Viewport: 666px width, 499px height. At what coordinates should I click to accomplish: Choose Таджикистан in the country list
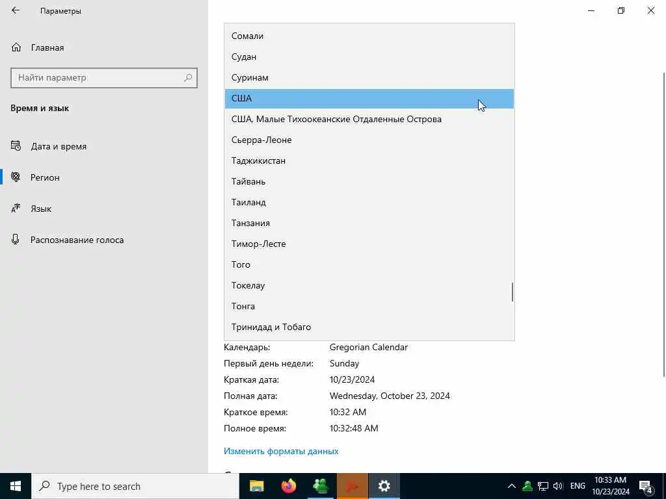tap(369, 161)
